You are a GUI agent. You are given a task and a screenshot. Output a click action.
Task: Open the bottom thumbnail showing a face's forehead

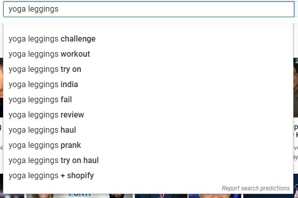click(215, 196)
